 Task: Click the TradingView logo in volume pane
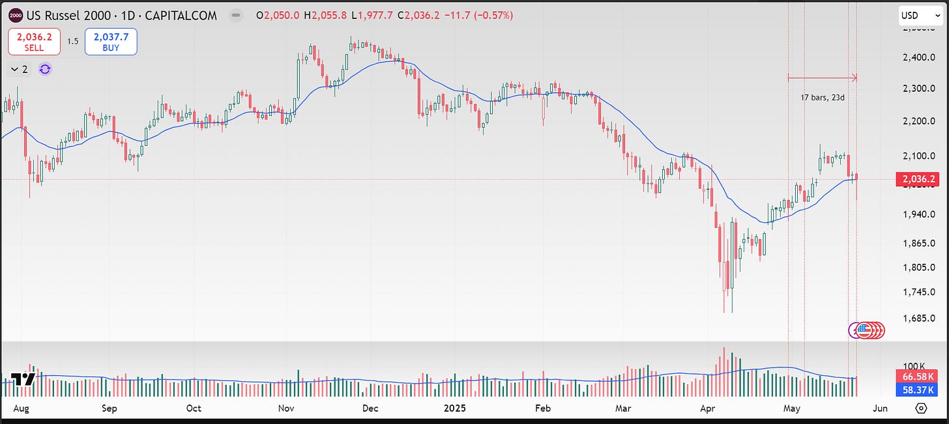(x=23, y=380)
